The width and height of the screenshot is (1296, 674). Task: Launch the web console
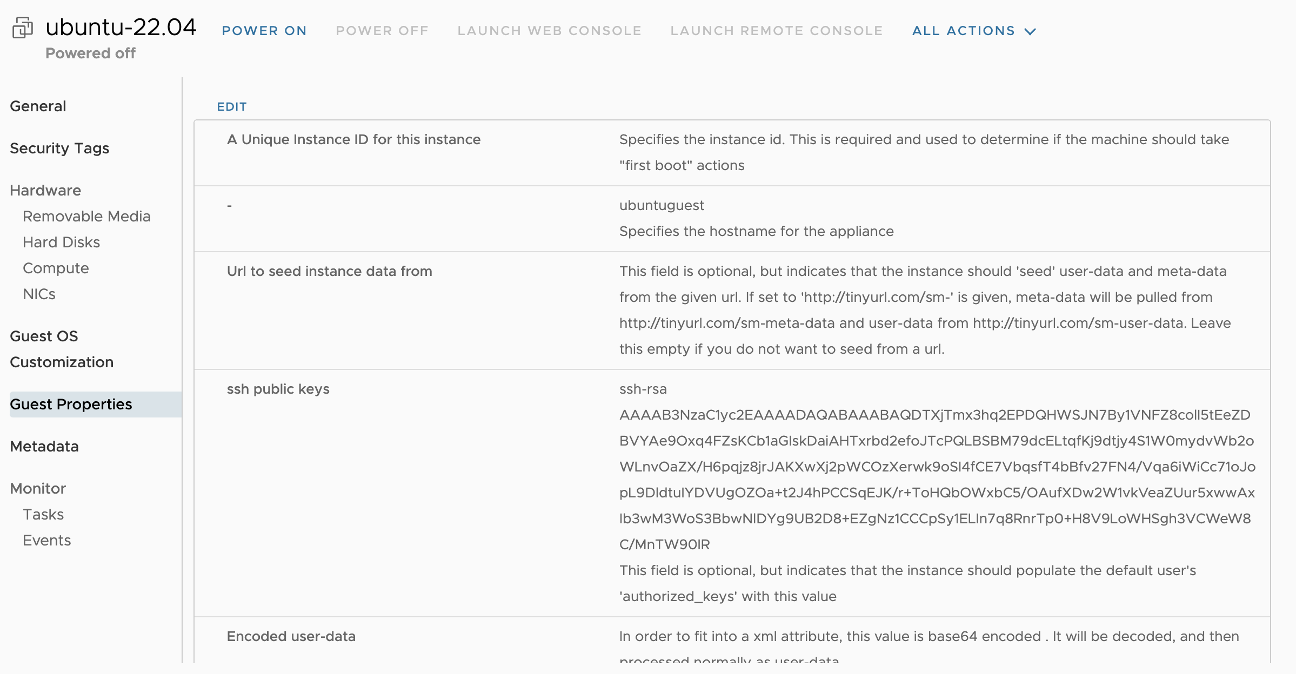(549, 31)
